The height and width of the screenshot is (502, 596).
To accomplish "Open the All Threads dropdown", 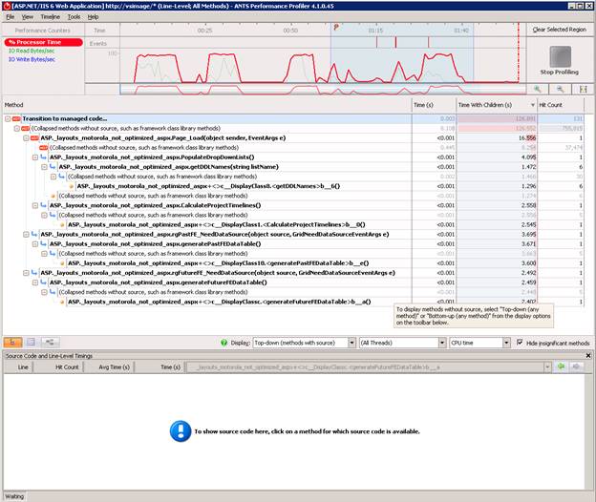I will click(442, 343).
